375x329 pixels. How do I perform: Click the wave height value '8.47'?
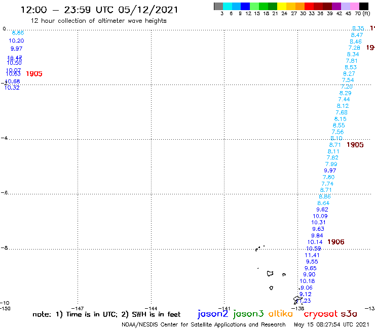[357, 35]
